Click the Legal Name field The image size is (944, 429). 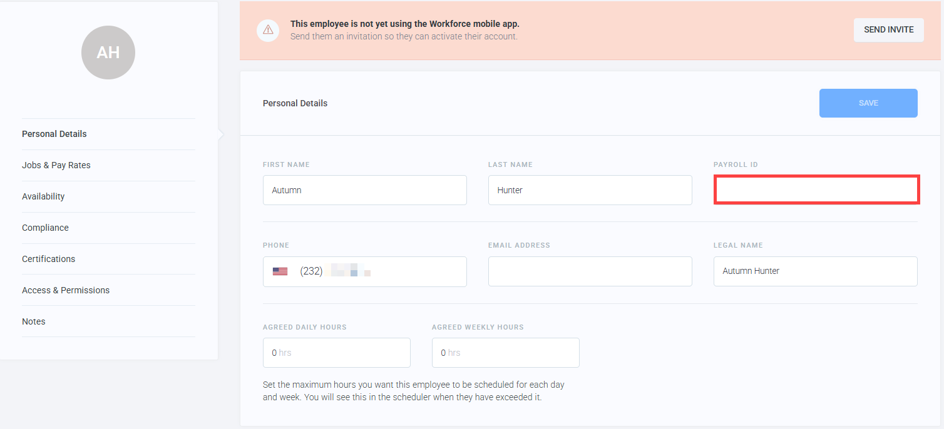click(x=815, y=271)
